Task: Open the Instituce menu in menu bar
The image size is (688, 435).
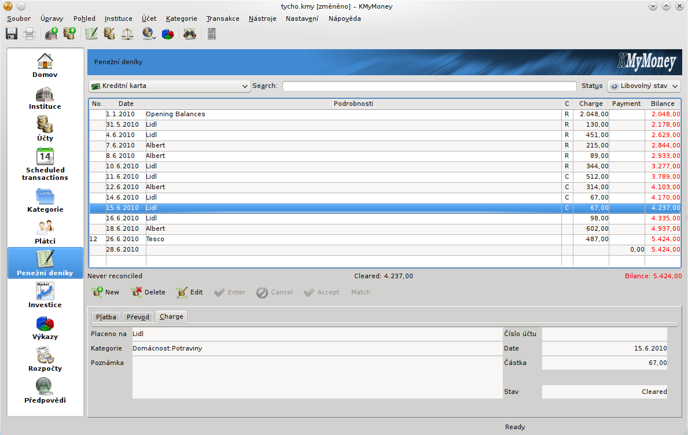Action: click(119, 19)
